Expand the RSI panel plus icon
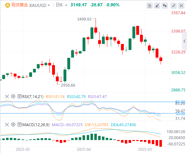Image resolution: width=187 pixels, height=153 pixels. [x=19, y=96]
